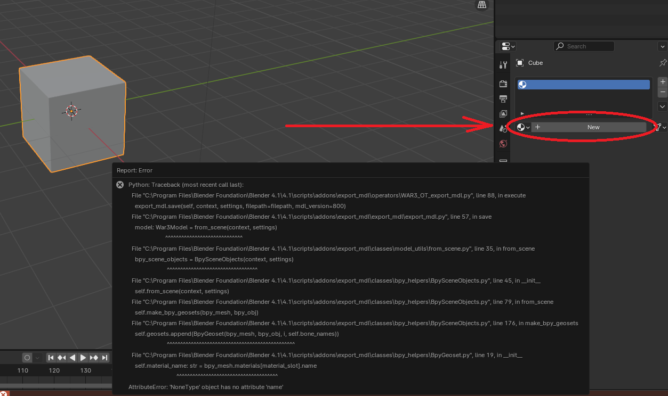
Task: Click the 'Report: Error' title
Action: (134, 170)
